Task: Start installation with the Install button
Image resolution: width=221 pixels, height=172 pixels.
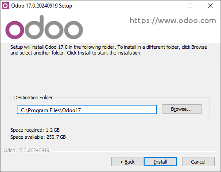Action: [x=160, y=162]
